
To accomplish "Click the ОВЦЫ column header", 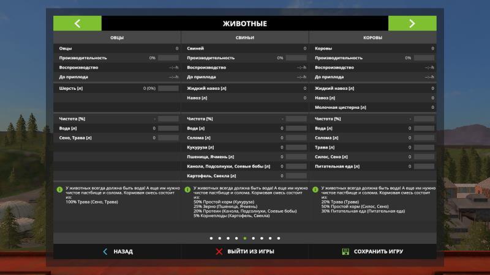I will click(116, 38).
